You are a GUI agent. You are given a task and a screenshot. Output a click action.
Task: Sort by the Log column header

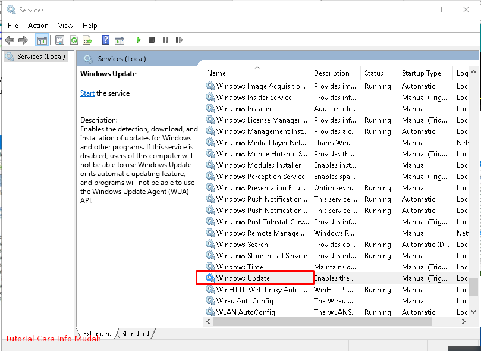[x=461, y=73]
